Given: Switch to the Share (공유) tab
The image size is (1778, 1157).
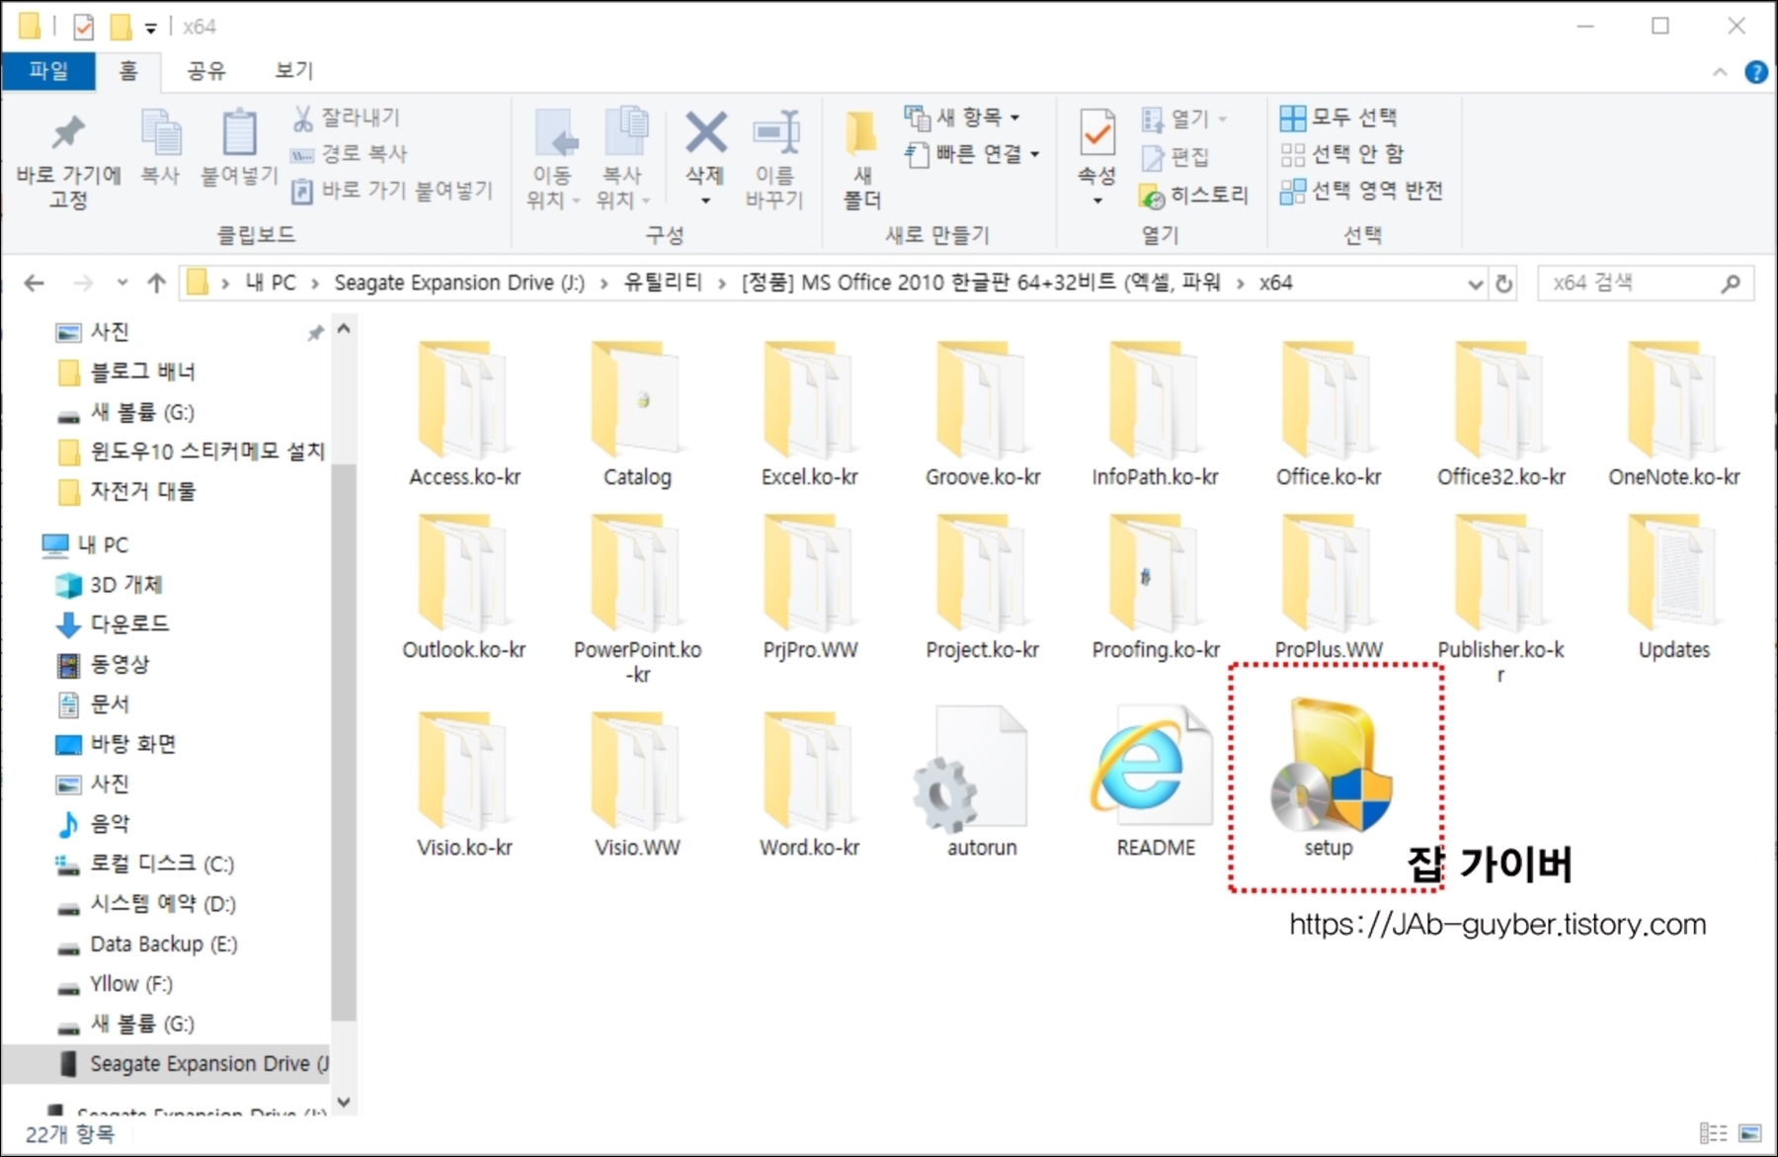Looking at the screenshot, I should click(206, 70).
